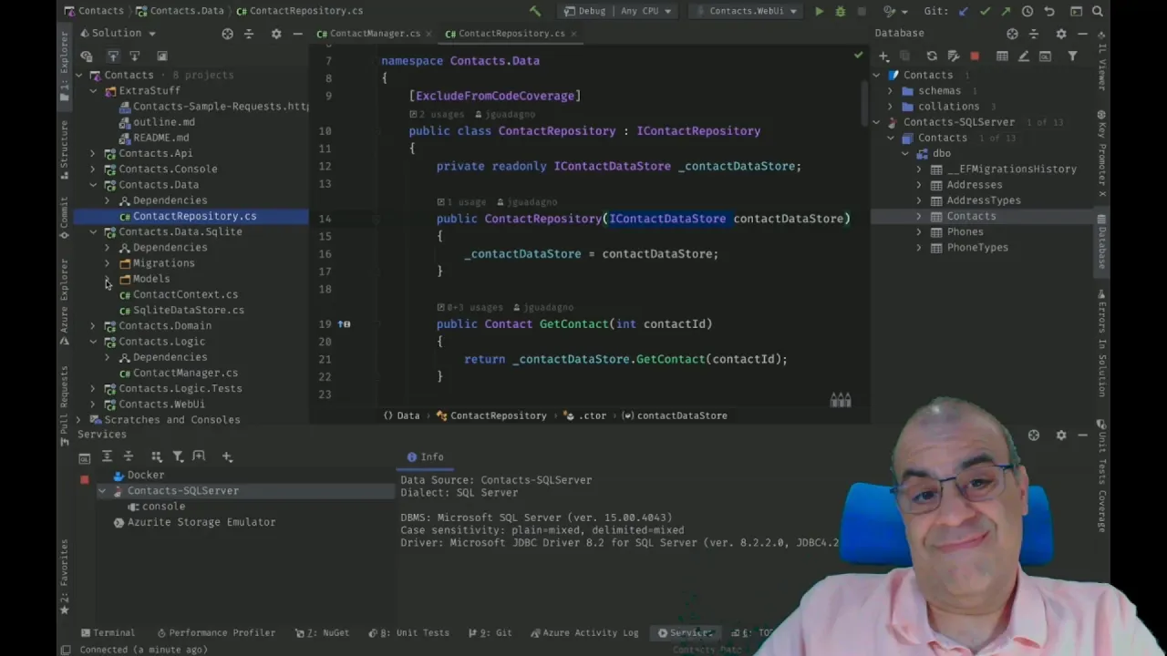
Task: Run the Contacts.WebUi configuration
Action: click(x=819, y=11)
